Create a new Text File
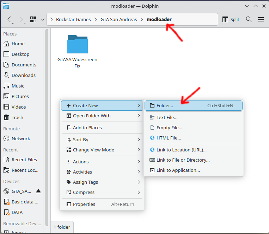This screenshot has height=234, width=269. [x=194, y=118]
